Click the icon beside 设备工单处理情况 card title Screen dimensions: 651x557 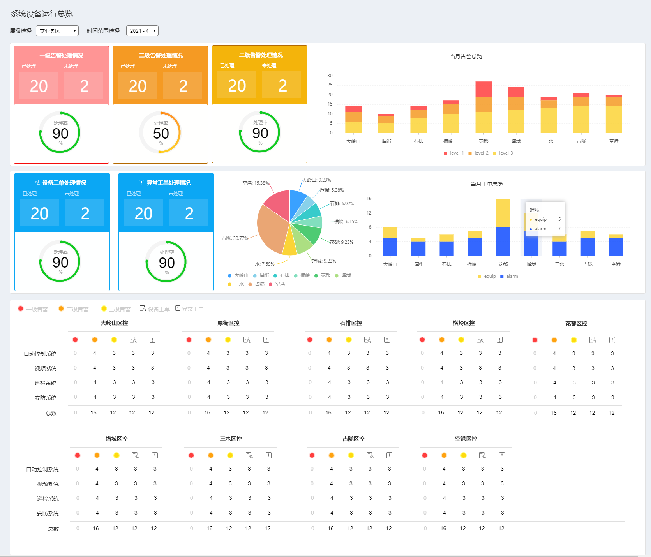[x=37, y=183]
